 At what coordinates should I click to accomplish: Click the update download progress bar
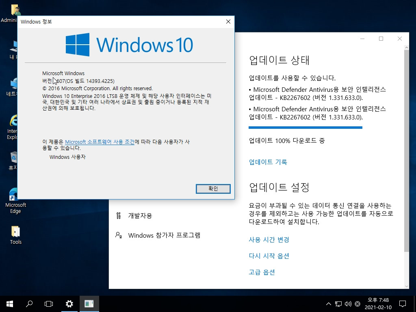[x=305, y=128]
